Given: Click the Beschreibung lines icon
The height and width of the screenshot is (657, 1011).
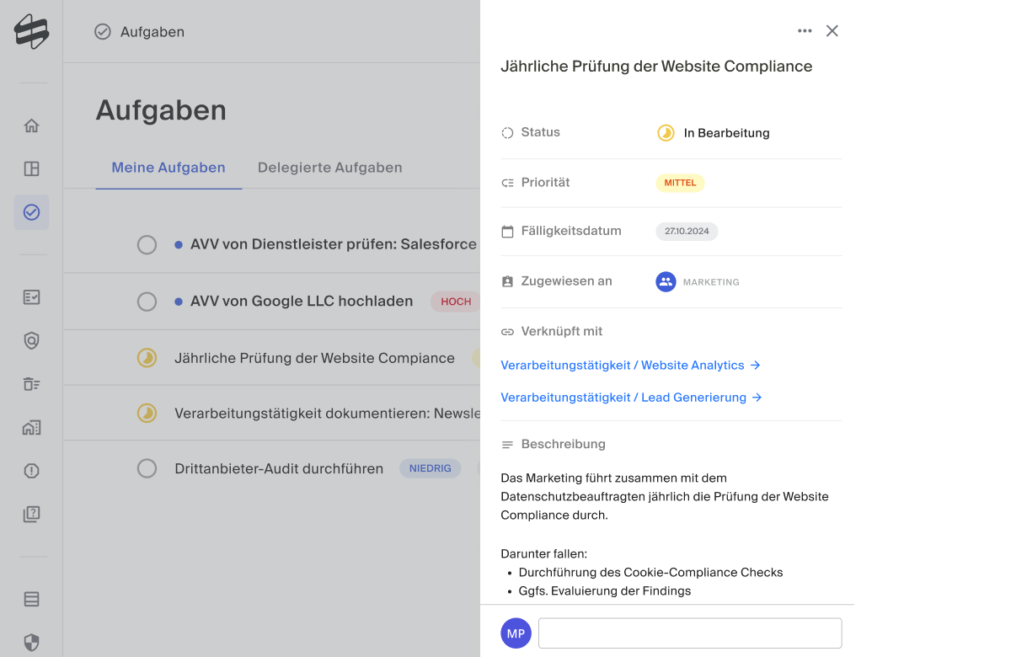Looking at the screenshot, I should coord(507,445).
